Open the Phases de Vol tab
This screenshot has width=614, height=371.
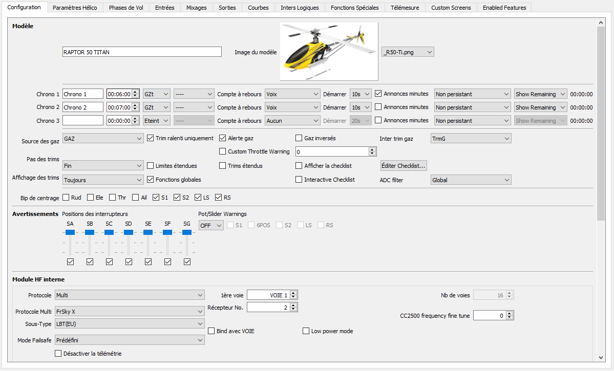point(126,8)
